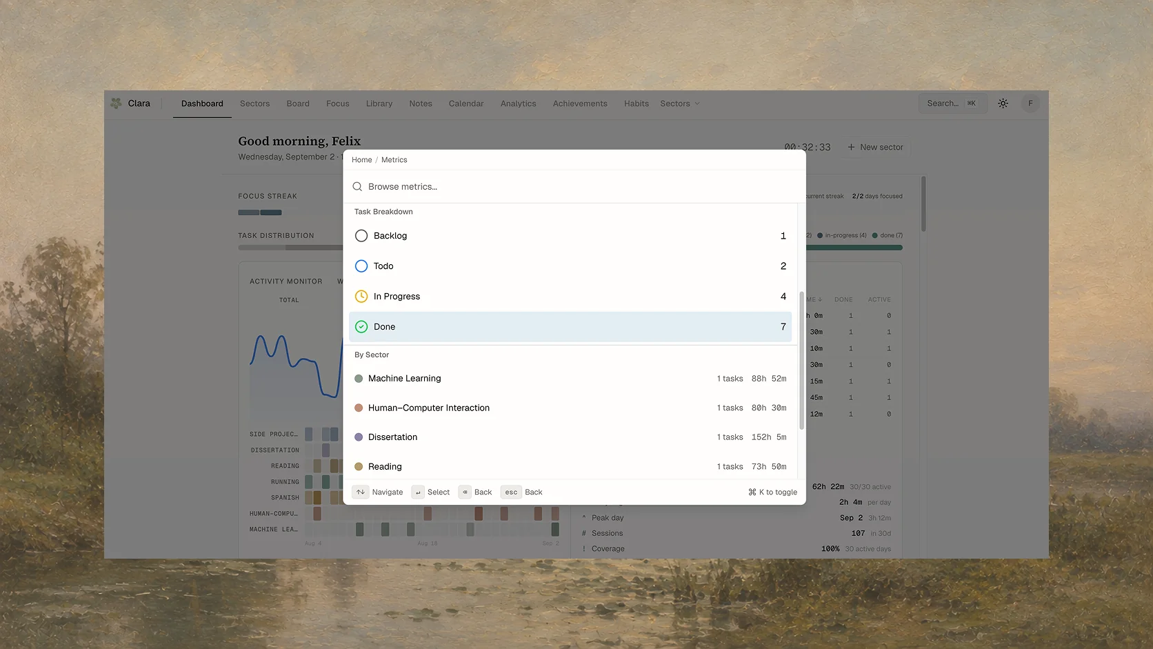Open the Achievements tab
The width and height of the screenshot is (1153, 649).
click(x=580, y=103)
